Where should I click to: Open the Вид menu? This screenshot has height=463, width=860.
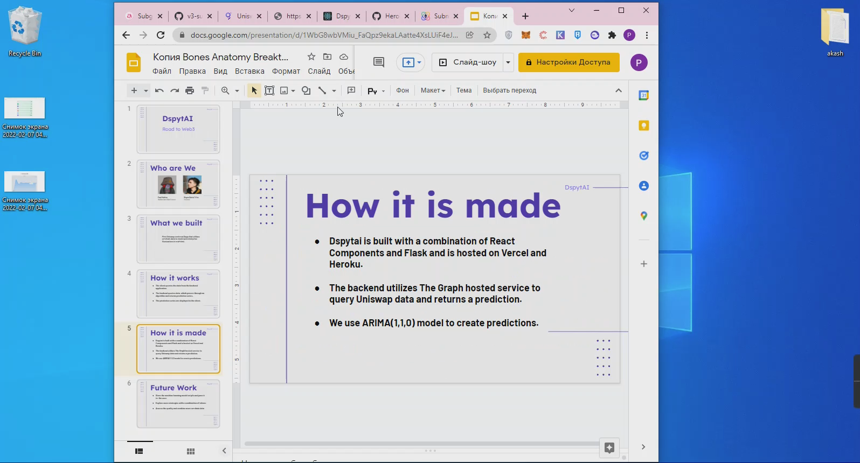(220, 71)
